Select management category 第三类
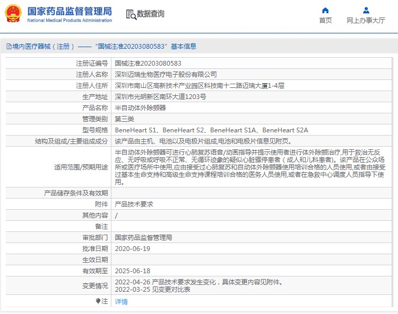Viewport: 398px width, 314px height. (124, 119)
